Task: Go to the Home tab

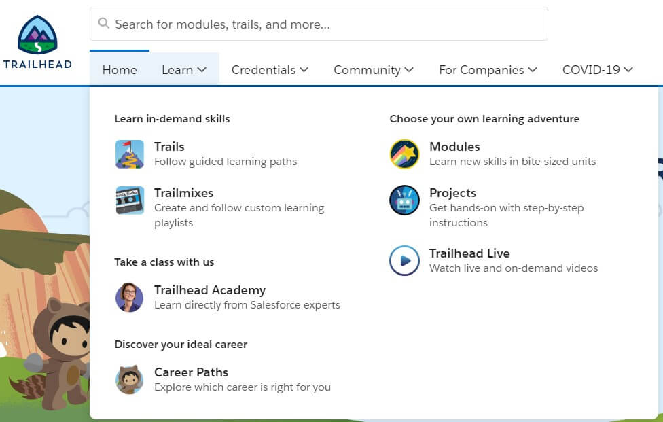Action: click(120, 70)
